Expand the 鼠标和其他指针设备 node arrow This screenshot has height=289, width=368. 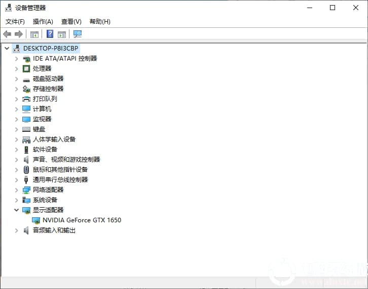click(16, 170)
